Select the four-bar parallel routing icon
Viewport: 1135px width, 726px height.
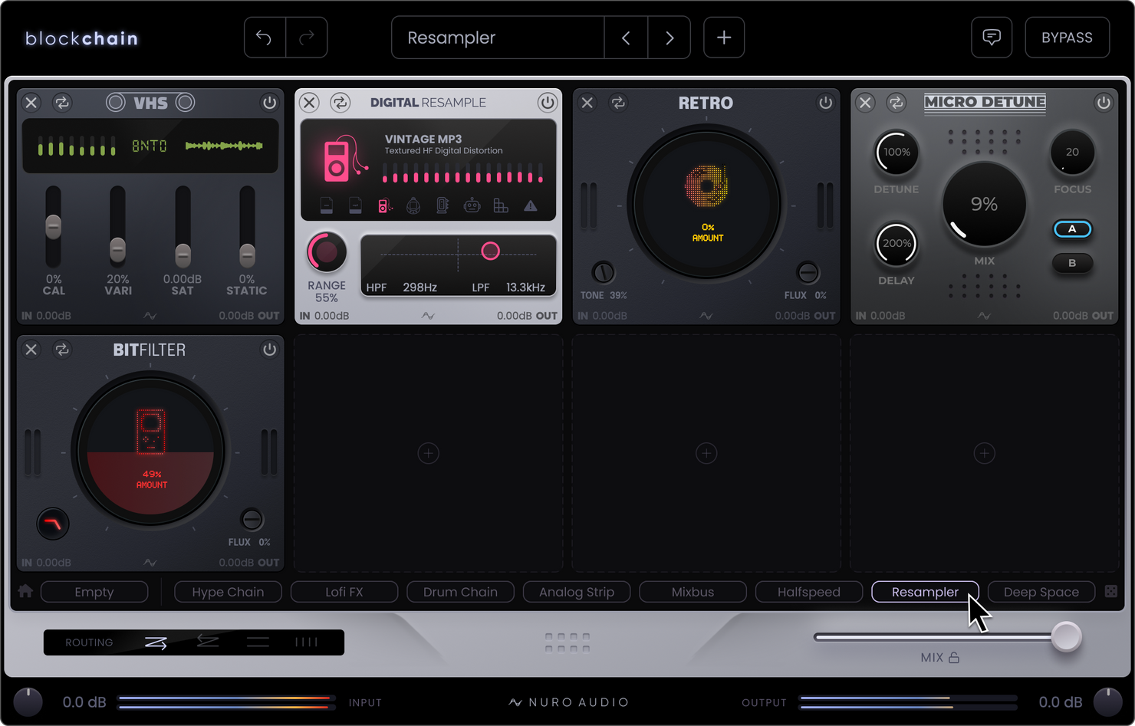[x=306, y=642]
